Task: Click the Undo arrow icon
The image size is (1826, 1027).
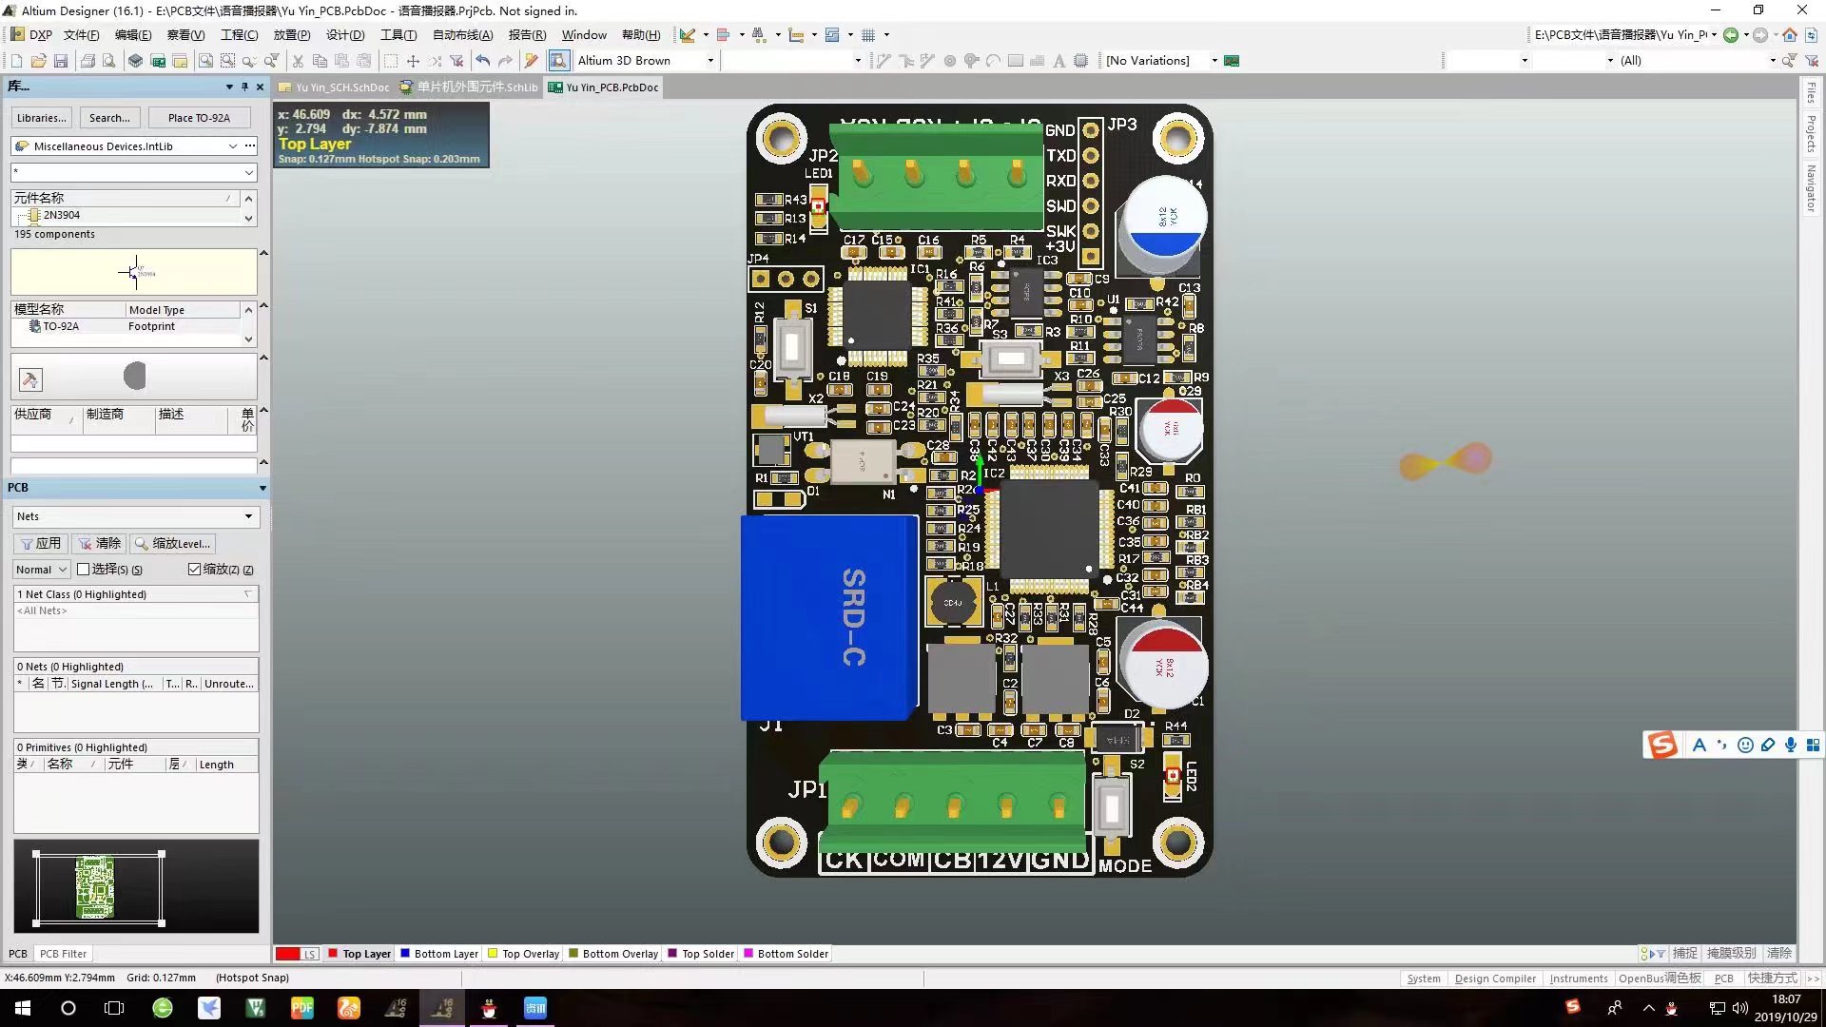Action: tap(483, 61)
